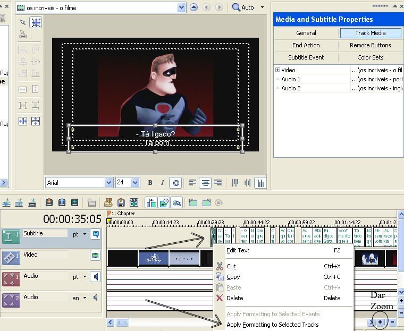Screen dimensions: 404x331
Task: Open the Color Sets tab
Action: click(371, 57)
